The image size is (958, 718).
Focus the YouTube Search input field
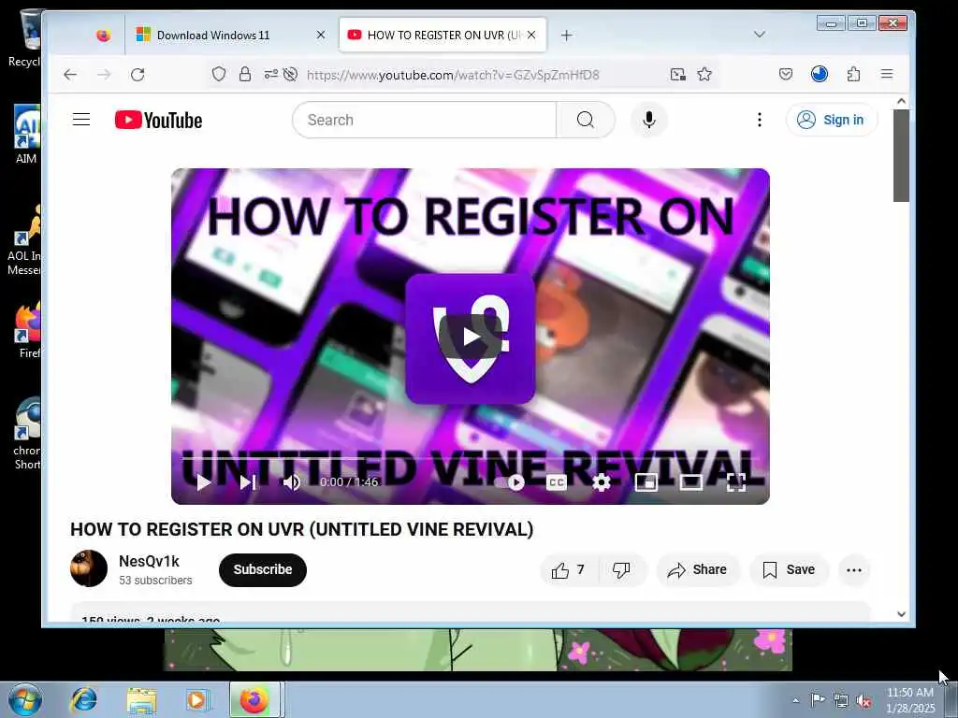pos(424,120)
